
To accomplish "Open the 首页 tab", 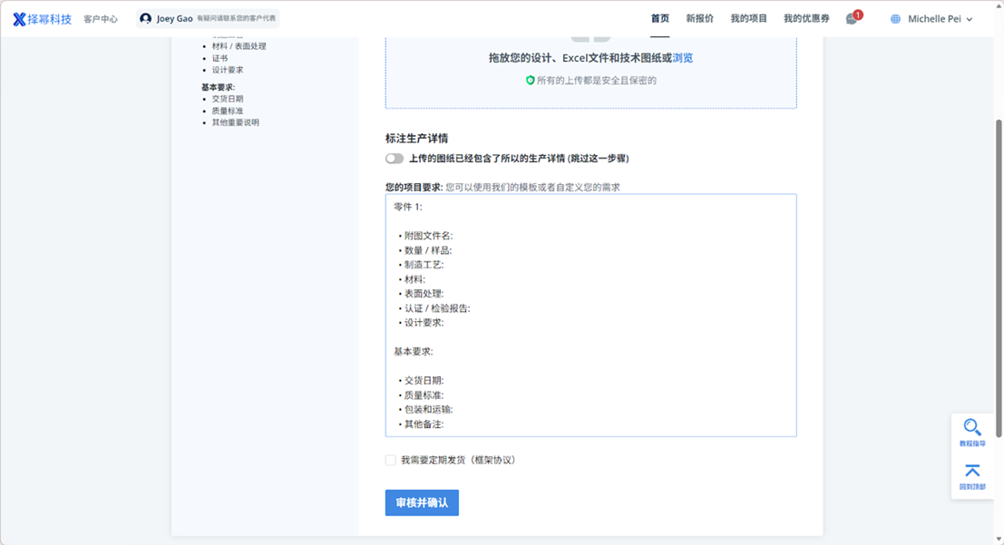I will pos(659,19).
